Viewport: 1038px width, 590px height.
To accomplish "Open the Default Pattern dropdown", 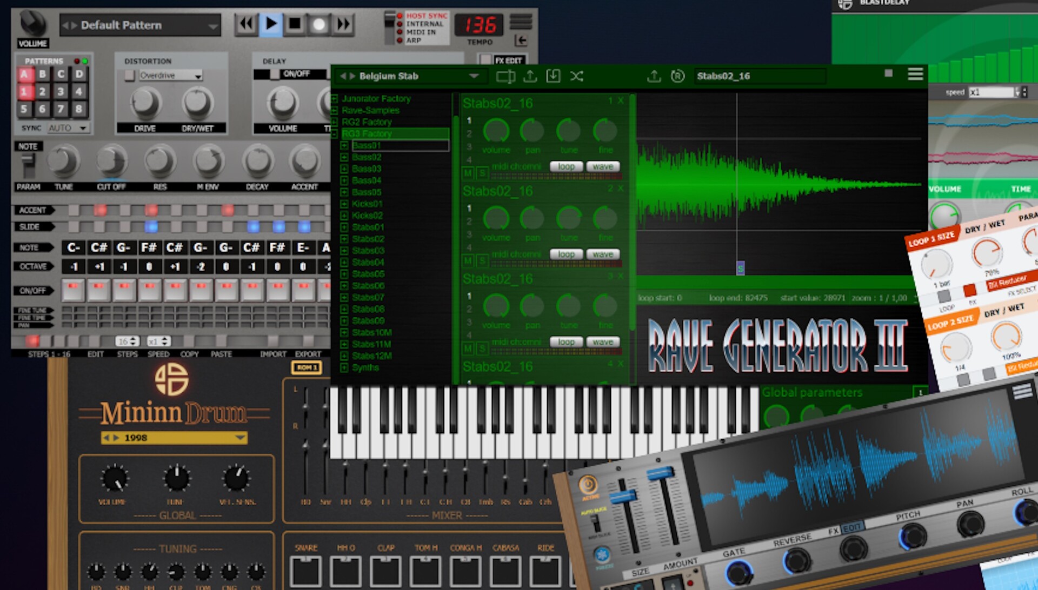I will point(141,25).
